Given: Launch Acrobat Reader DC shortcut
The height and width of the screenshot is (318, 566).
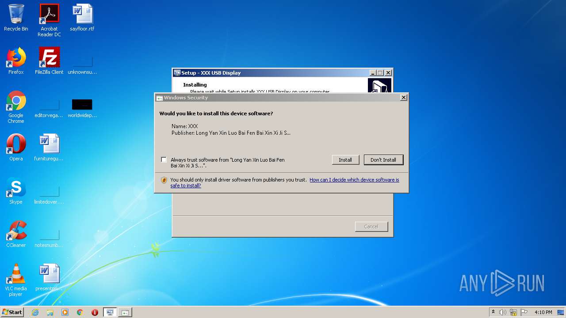Looking at the screenshot, I should (x=49, y=20).
